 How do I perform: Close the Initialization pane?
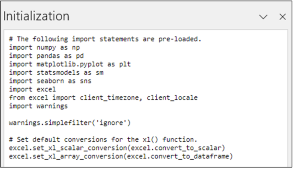[x=282, y=17]
